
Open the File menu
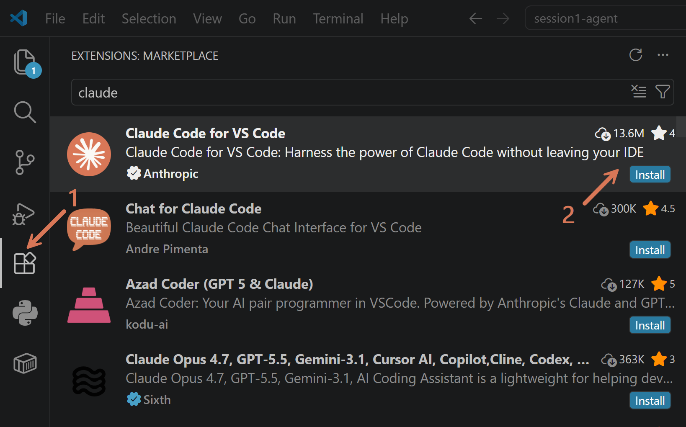click(55, 19)
